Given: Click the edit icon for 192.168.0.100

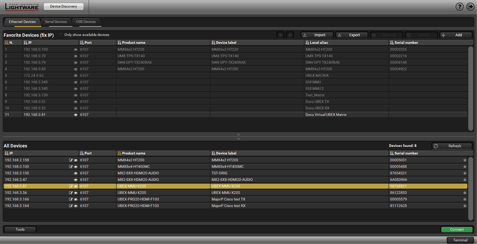Looking at the screenshot, I should tap(71, 167).
